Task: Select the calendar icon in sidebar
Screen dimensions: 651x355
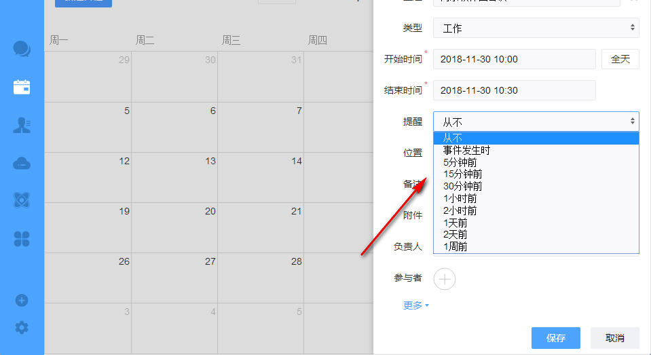Action: tap(22, 87)
